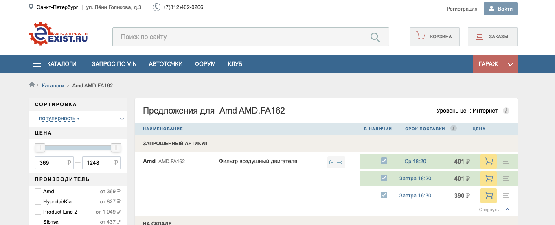Click the Войти button
555x225 pixels.
(500, 9)
